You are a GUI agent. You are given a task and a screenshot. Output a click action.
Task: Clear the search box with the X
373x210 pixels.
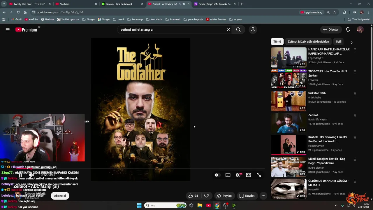click(x=228, y=29)
